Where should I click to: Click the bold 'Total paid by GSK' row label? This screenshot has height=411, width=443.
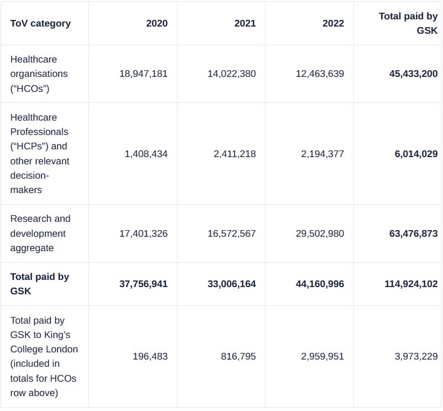pos(40,284)
